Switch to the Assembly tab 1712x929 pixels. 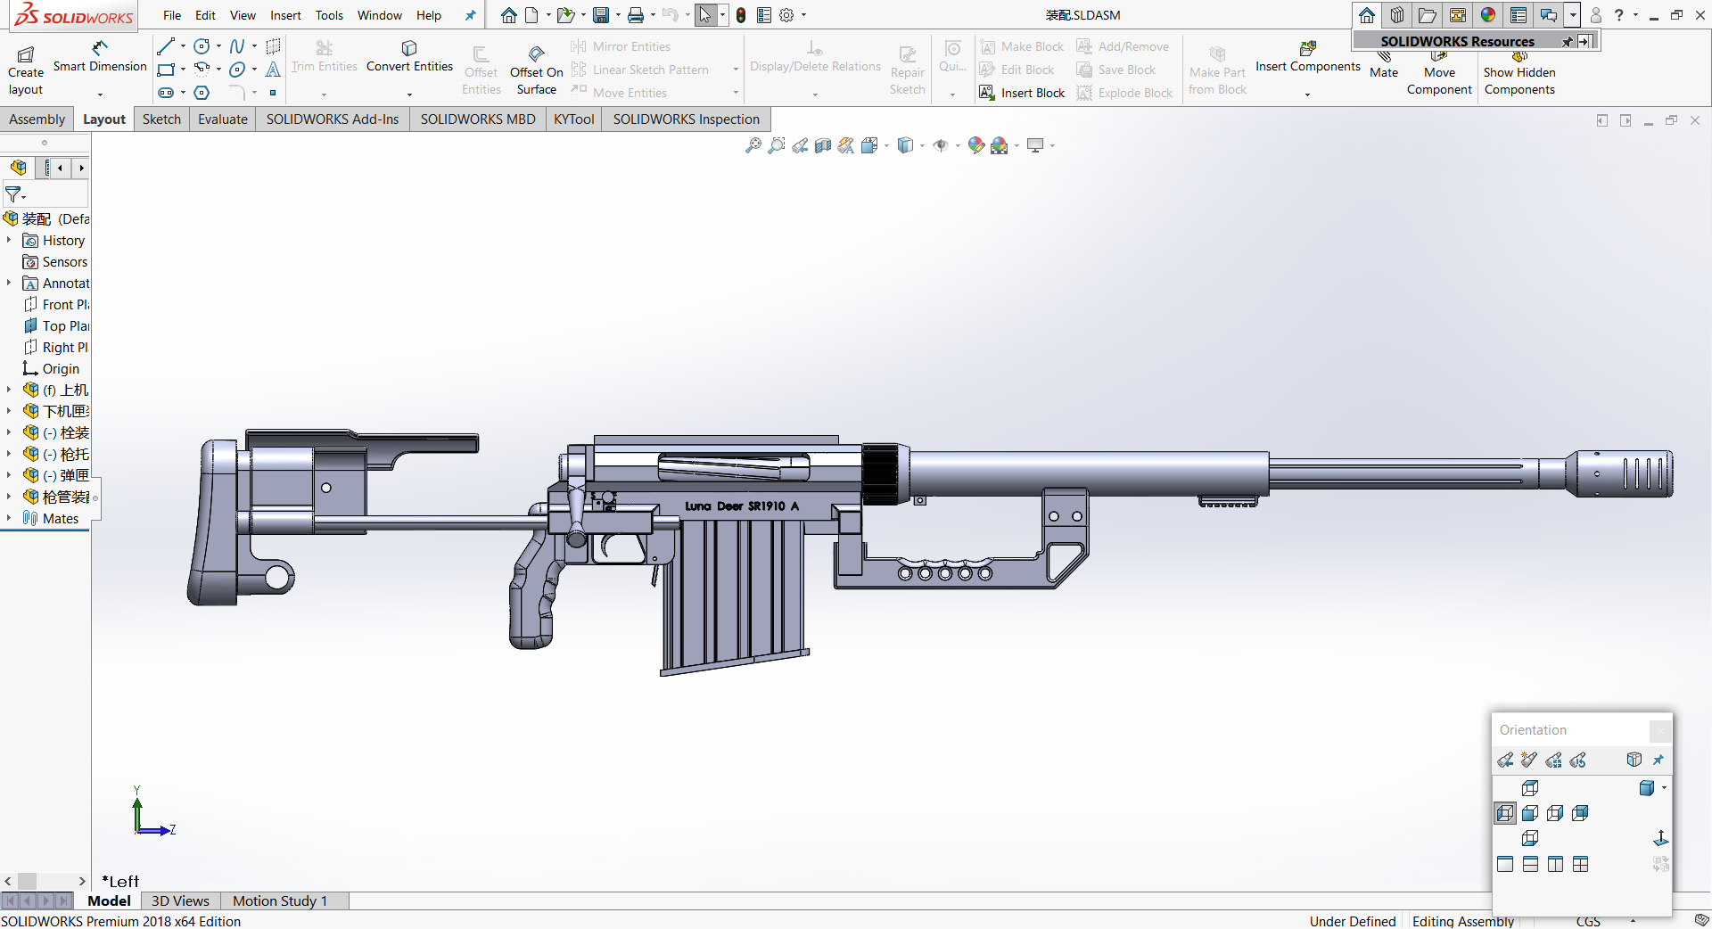(x=37, y=119)
